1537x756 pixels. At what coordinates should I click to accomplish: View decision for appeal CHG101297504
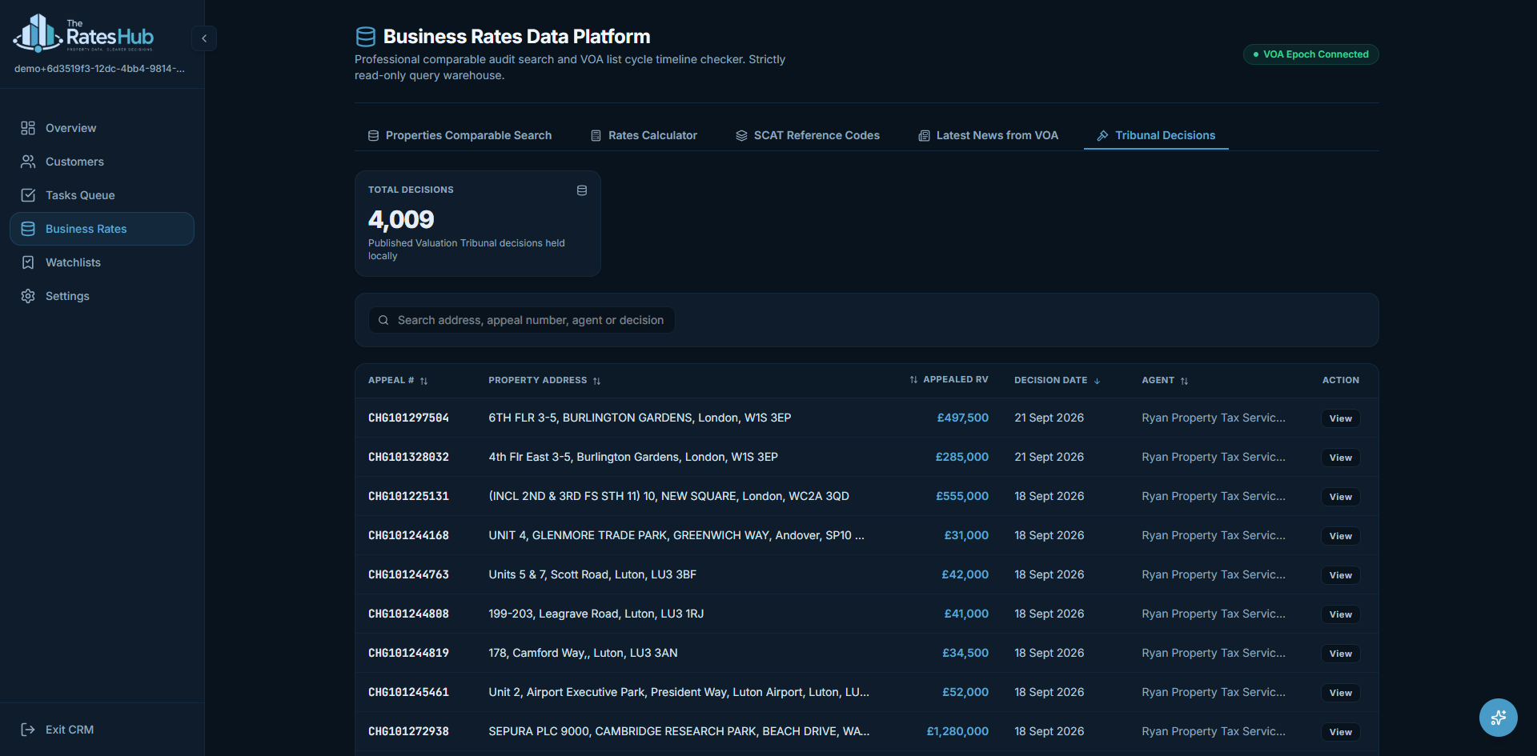point(1341,418)
